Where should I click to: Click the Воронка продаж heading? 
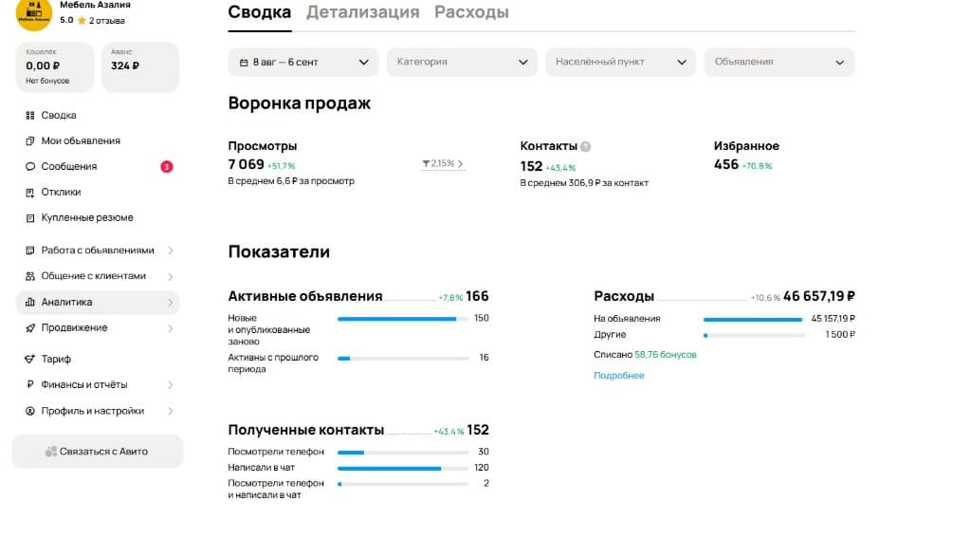299,103
